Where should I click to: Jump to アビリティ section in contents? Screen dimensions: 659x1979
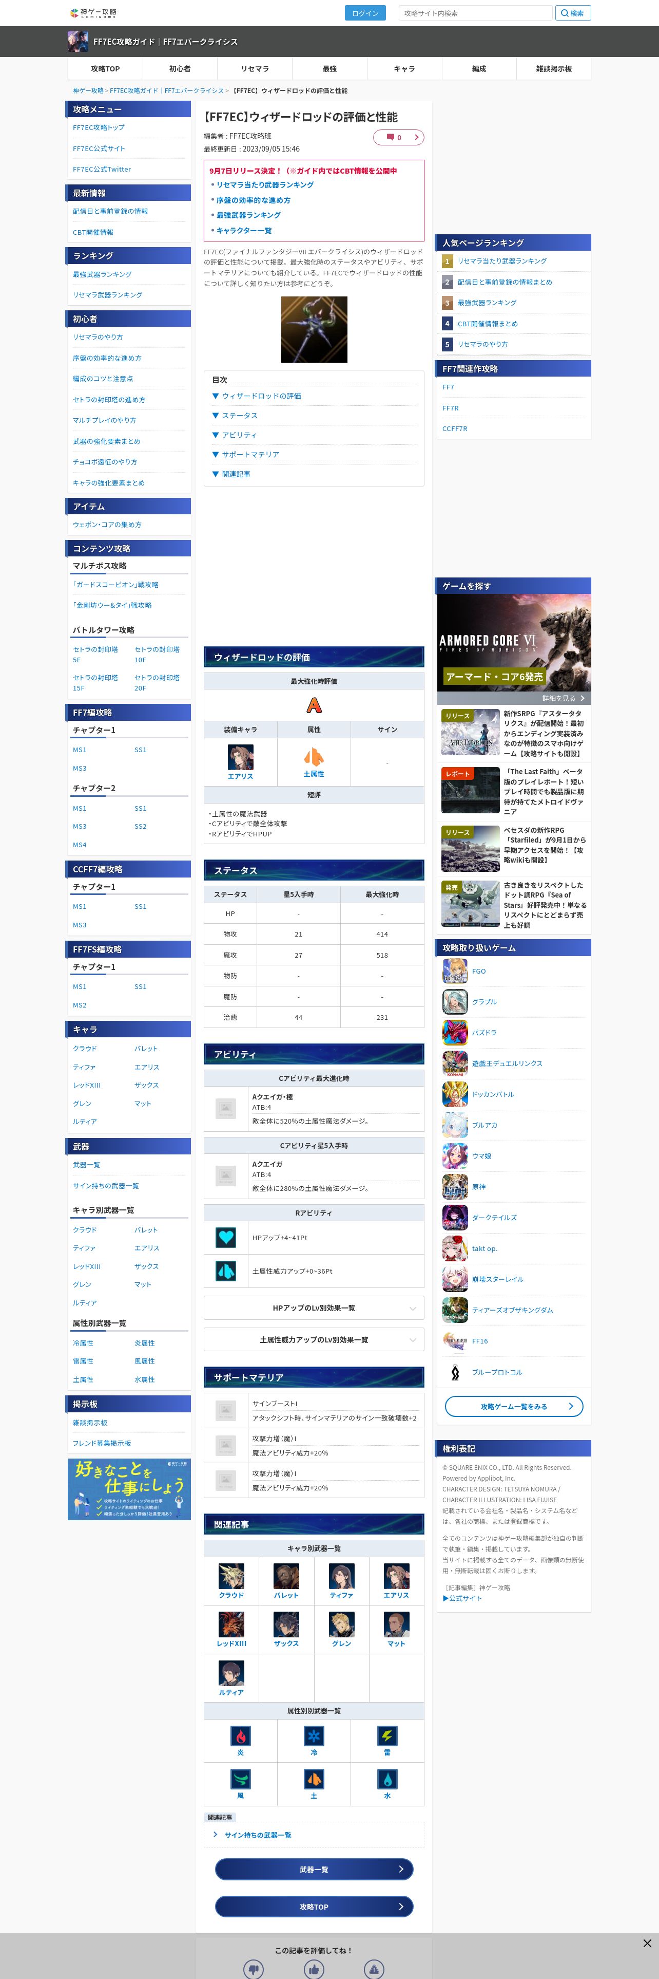239,435
